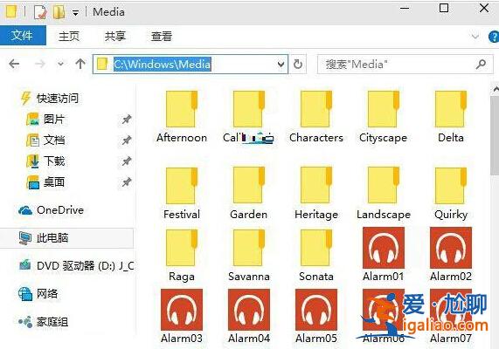Open the Quirky folder
The height and width of the screenshot is (349, 499).
pyautogui.click(x=451, y=193)
